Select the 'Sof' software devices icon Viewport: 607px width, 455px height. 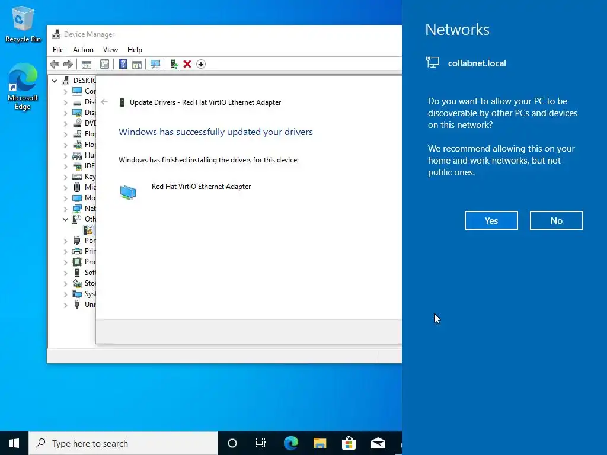pos(77,273)
